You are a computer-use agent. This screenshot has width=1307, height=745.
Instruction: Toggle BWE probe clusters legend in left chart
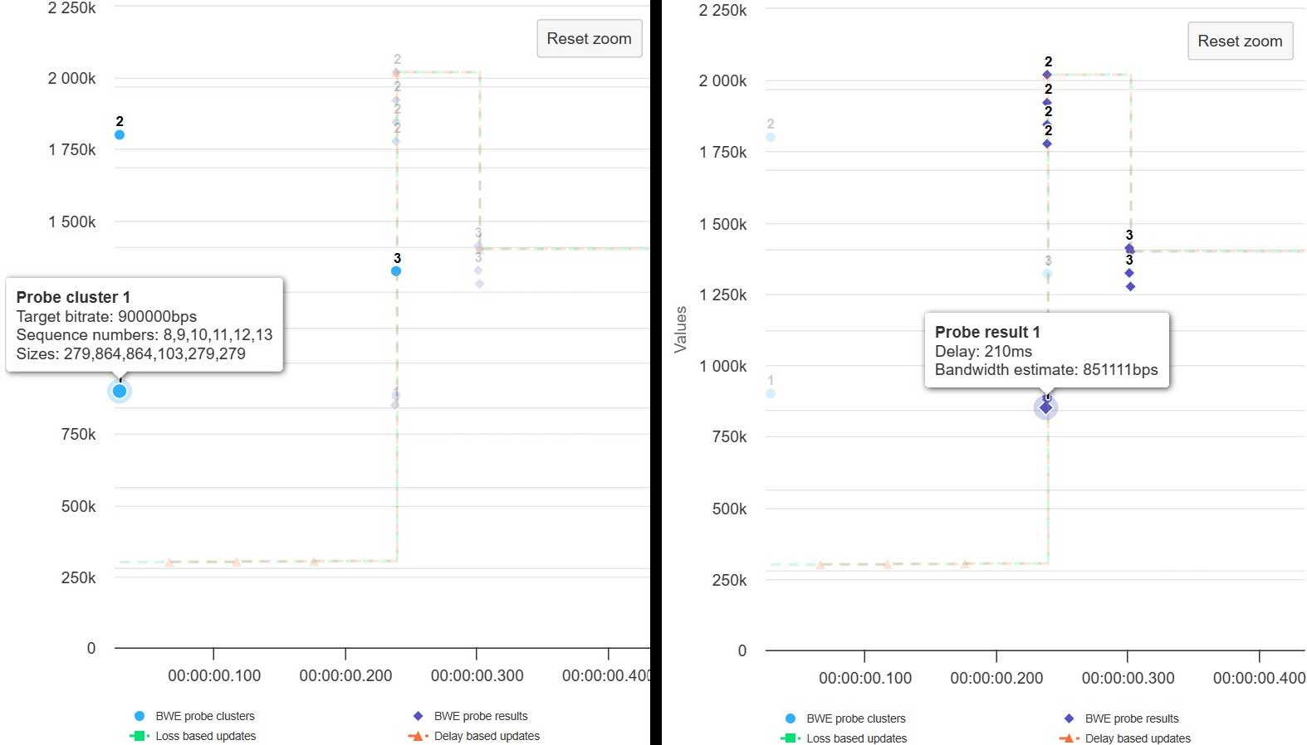tap(204, 716)
